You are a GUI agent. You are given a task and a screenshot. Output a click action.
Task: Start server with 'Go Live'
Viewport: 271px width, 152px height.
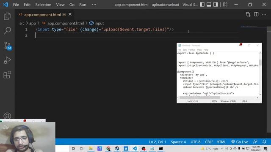pyautogui.click(x=240, y=142)
